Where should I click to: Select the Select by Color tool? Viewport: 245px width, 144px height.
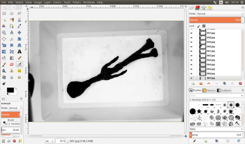pyautogui.click(x=12, y=20)
